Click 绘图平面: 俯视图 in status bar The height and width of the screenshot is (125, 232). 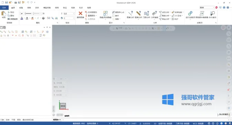(x=165, y=123)
